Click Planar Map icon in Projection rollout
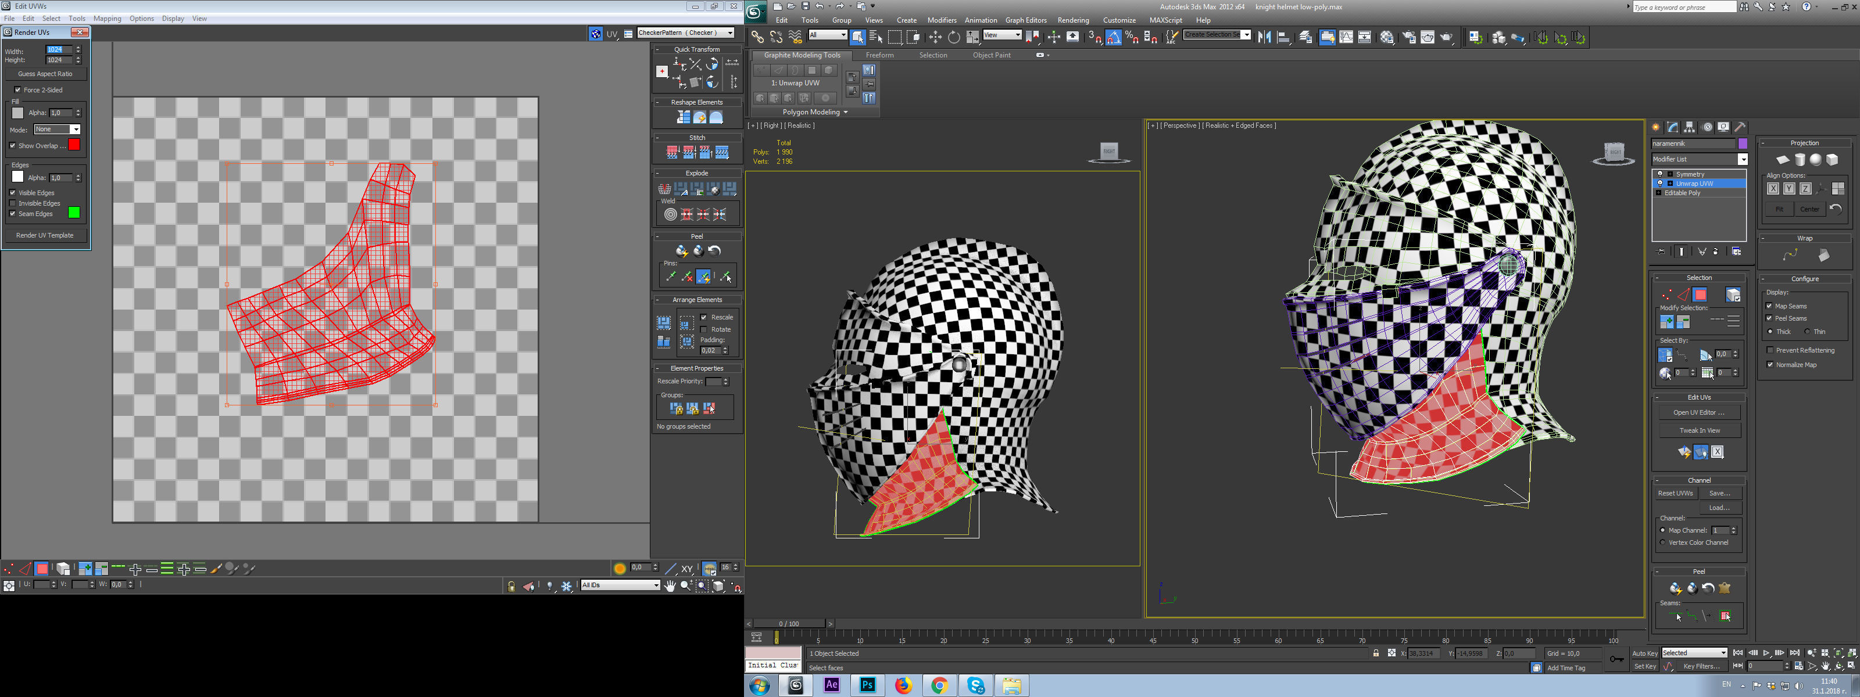The height and width of the screenshot is (697, 1860). (1783, 160)
